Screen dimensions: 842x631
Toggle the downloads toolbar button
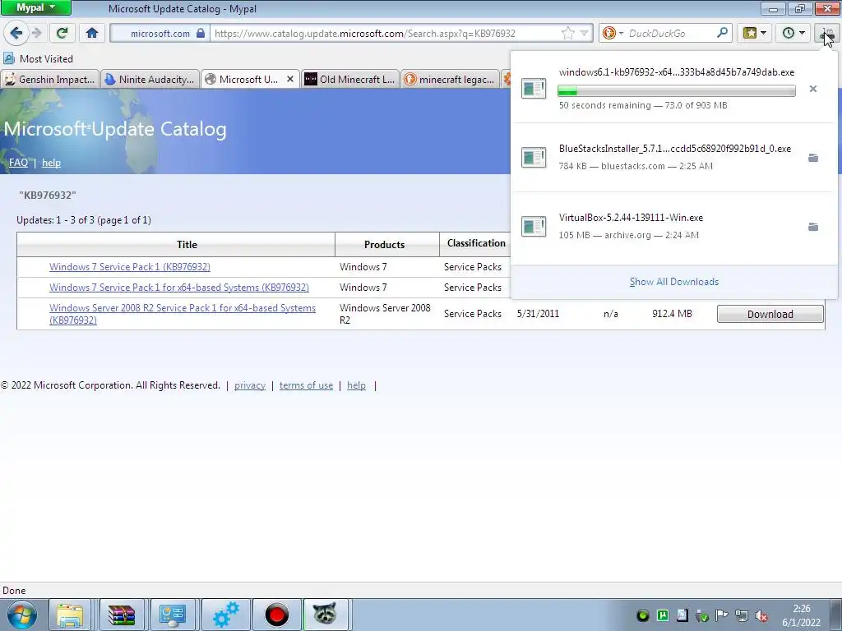[x=826, y=34]
